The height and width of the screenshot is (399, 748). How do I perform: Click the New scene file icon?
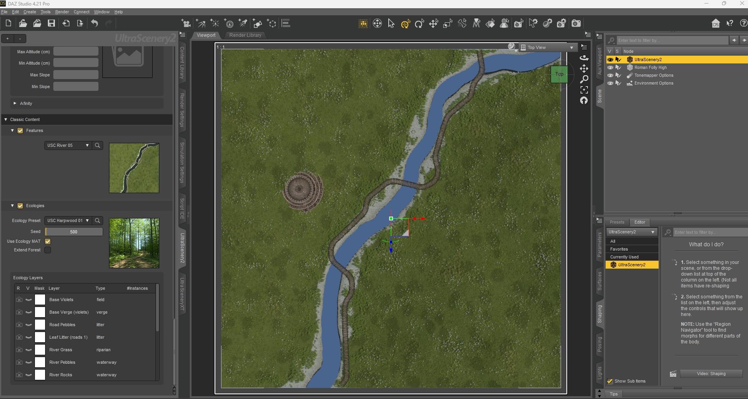pos(8,23)
